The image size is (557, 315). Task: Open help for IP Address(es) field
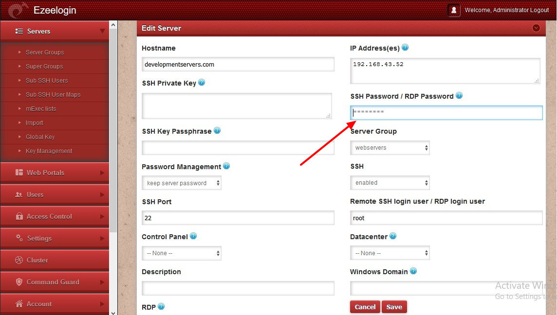405,47
